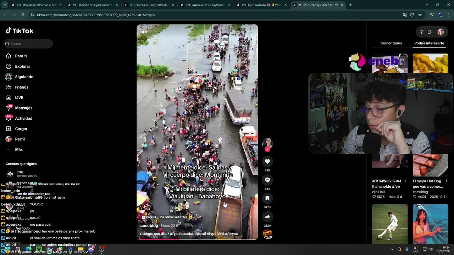Go to TikTok home via logo
Screen dimensions: 454x255
click(x=20, y=31)
